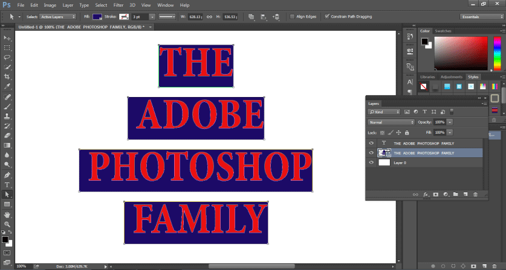506x270 pixels.
Task: Open stroke width 3 pt dropdown arrow
Action: click(x=152, y=17)
